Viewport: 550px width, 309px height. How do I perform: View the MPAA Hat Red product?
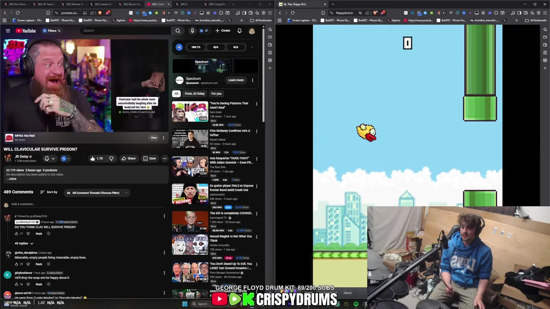[153, 138]
